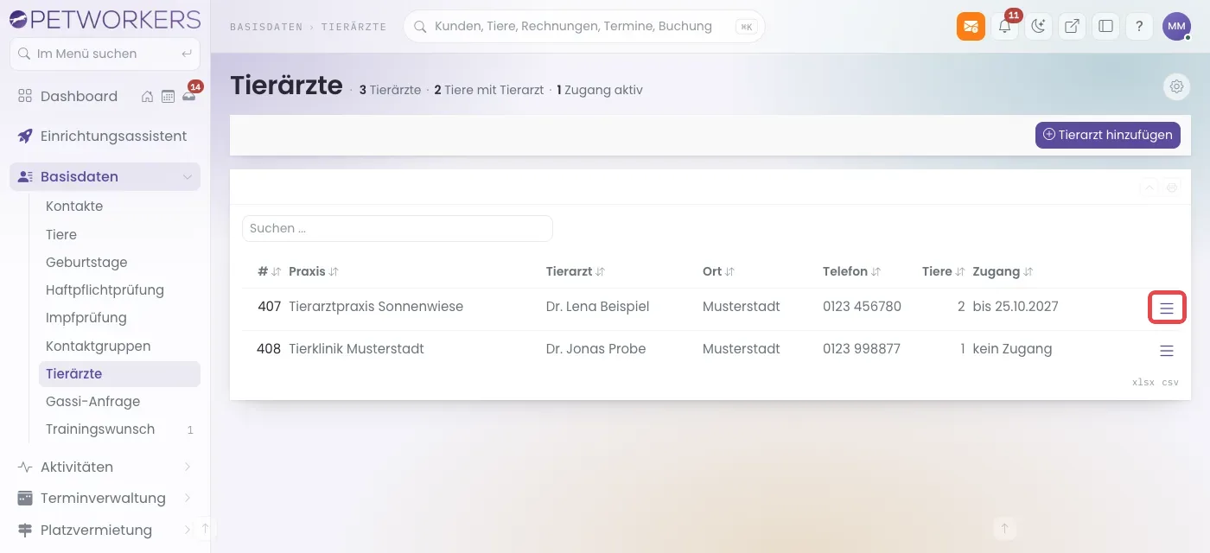Collapse the table panel with the chevron-up
The height and width of the screenshot is (553, 1210).
(x=1149, y=188)
